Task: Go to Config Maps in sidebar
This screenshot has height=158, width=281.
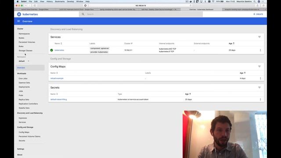Action: (24, 132)
